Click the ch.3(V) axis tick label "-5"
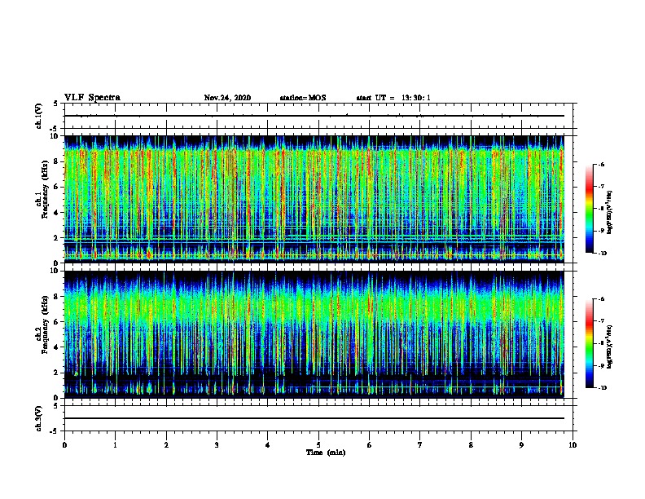The image size is (645, 499). [x=55, y=431]
